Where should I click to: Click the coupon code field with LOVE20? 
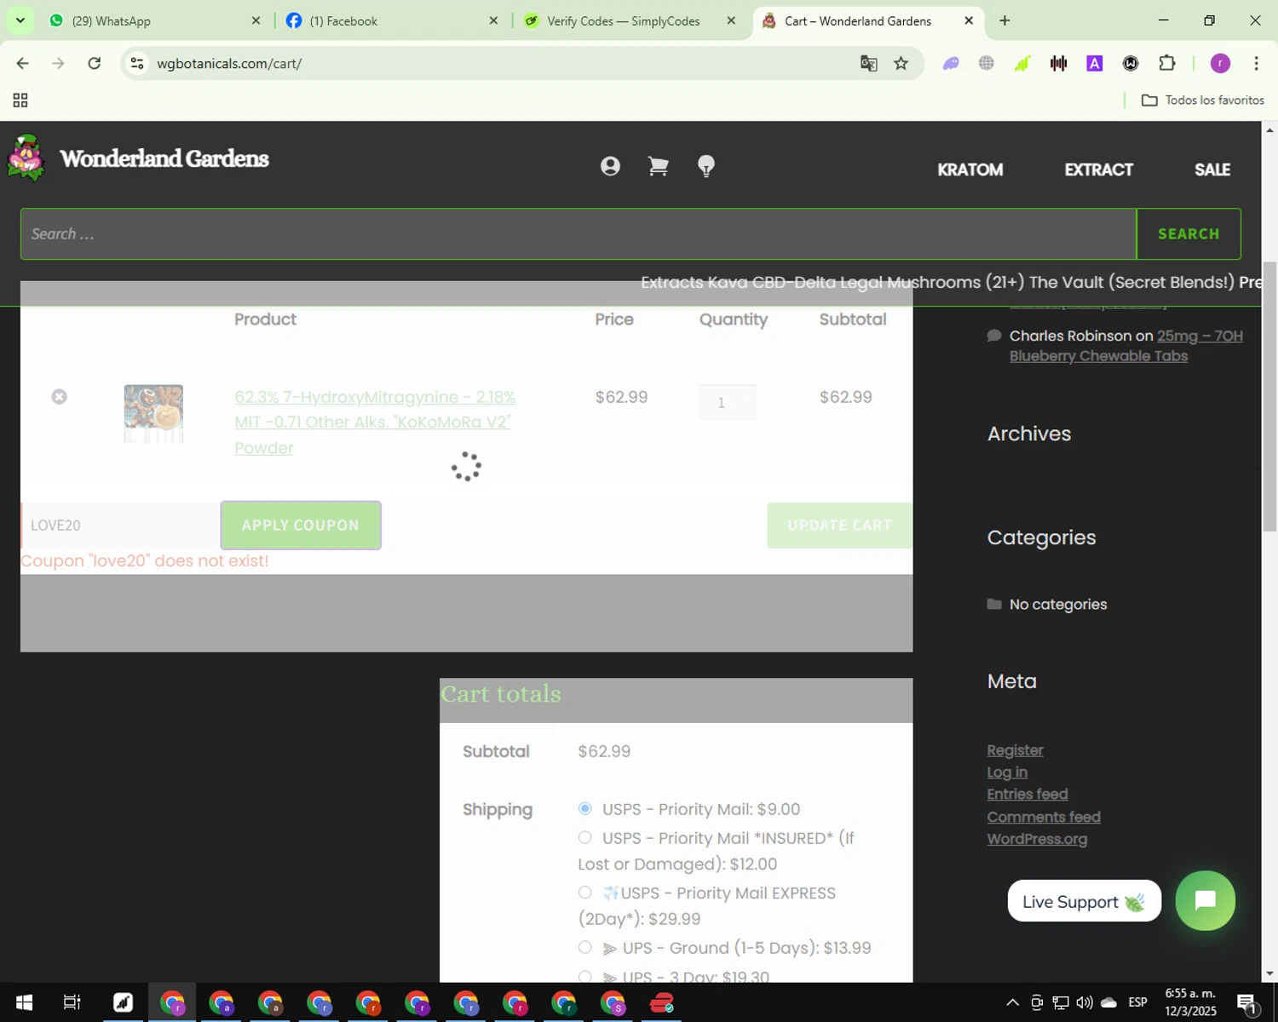tap(120, 525)
